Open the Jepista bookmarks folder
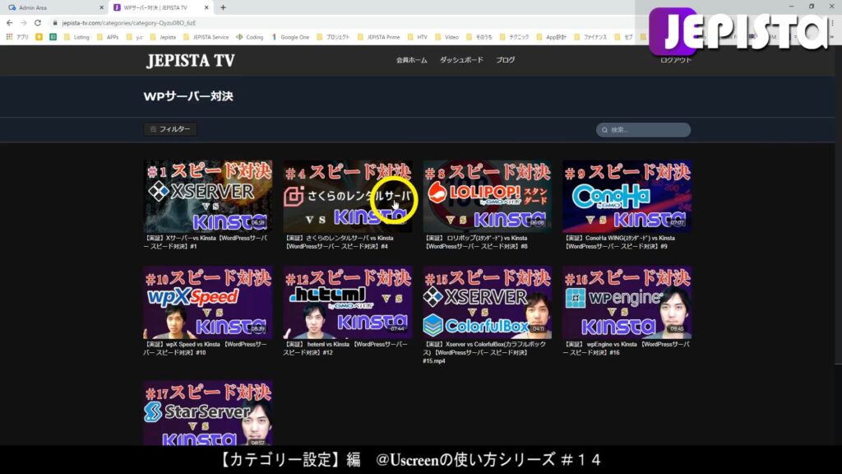Screen dimensions: 842x474 pos(163,37)
